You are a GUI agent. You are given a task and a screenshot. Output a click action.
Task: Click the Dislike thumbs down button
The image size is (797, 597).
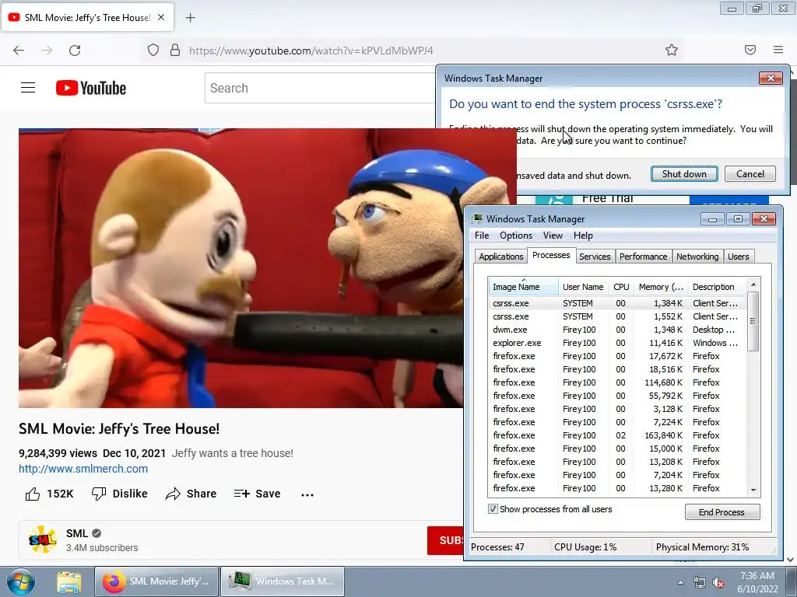pyautogui.click(x=119, y=494)
